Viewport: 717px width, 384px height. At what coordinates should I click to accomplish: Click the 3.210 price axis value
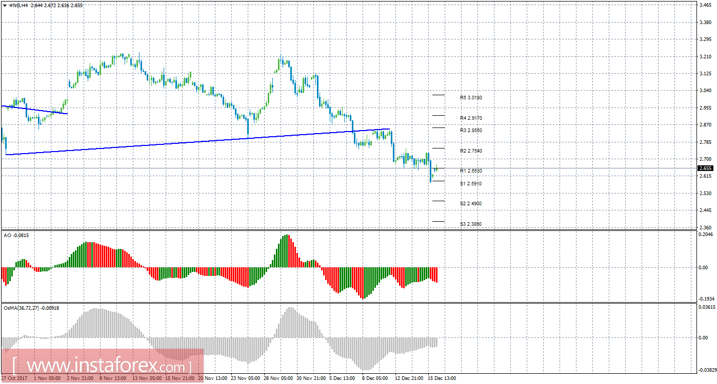click(706, 56)
